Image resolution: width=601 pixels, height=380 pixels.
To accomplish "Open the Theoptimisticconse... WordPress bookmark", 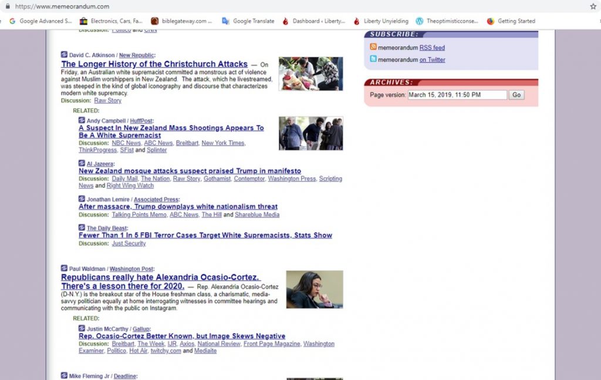I will tap(447, 21).
